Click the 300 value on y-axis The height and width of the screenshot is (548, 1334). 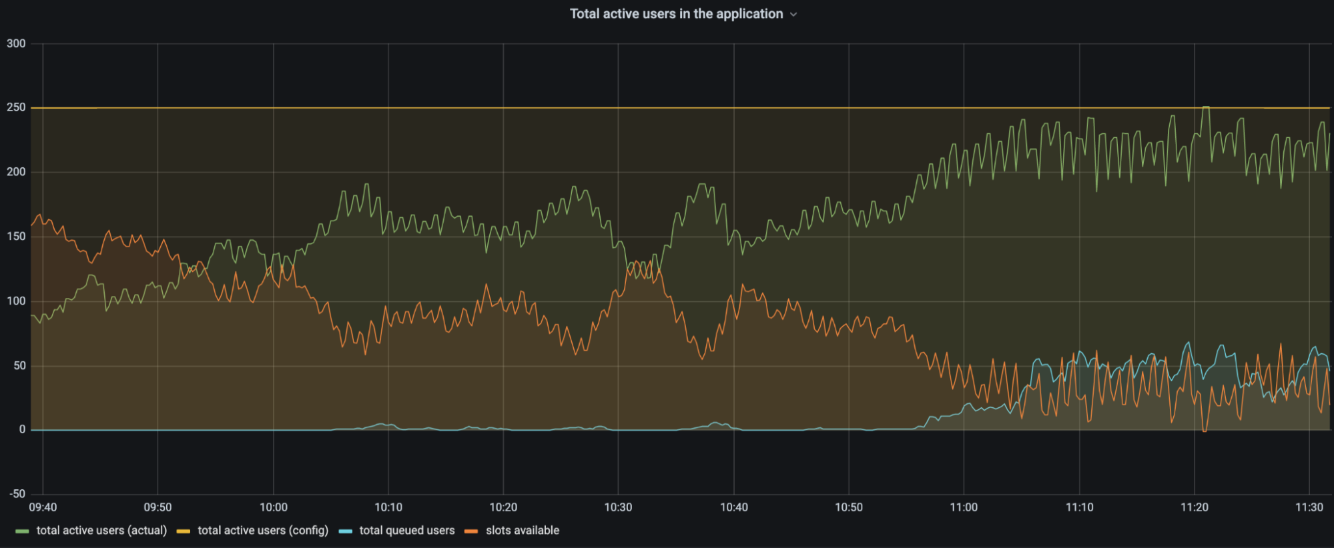click(16, 43)
